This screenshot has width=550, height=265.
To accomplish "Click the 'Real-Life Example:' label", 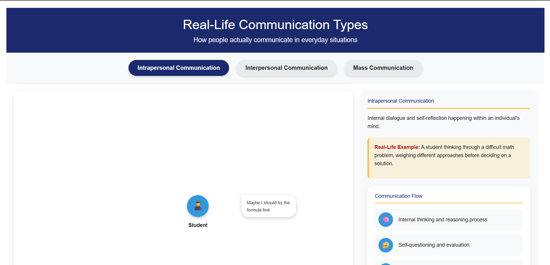I will click(x=397, y=147).
